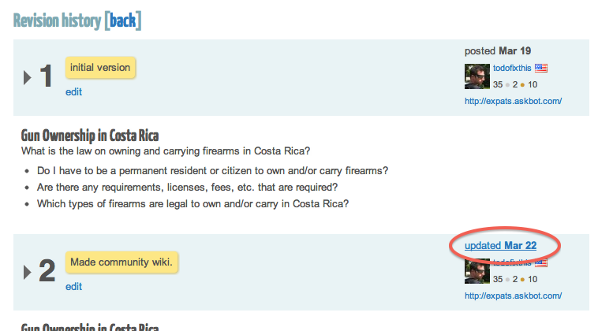Click revision number 1
Screen dimensions: 598x331
click(x=46, y=76)
